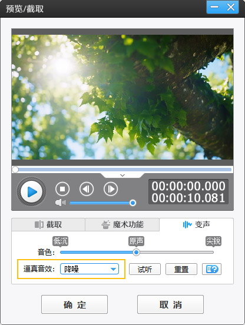Image resolution: width=245 pixels, height=325 pixels.
Task: Open the 逼真音效 dropdown showing 降噪
Action: tap(90, 269)
